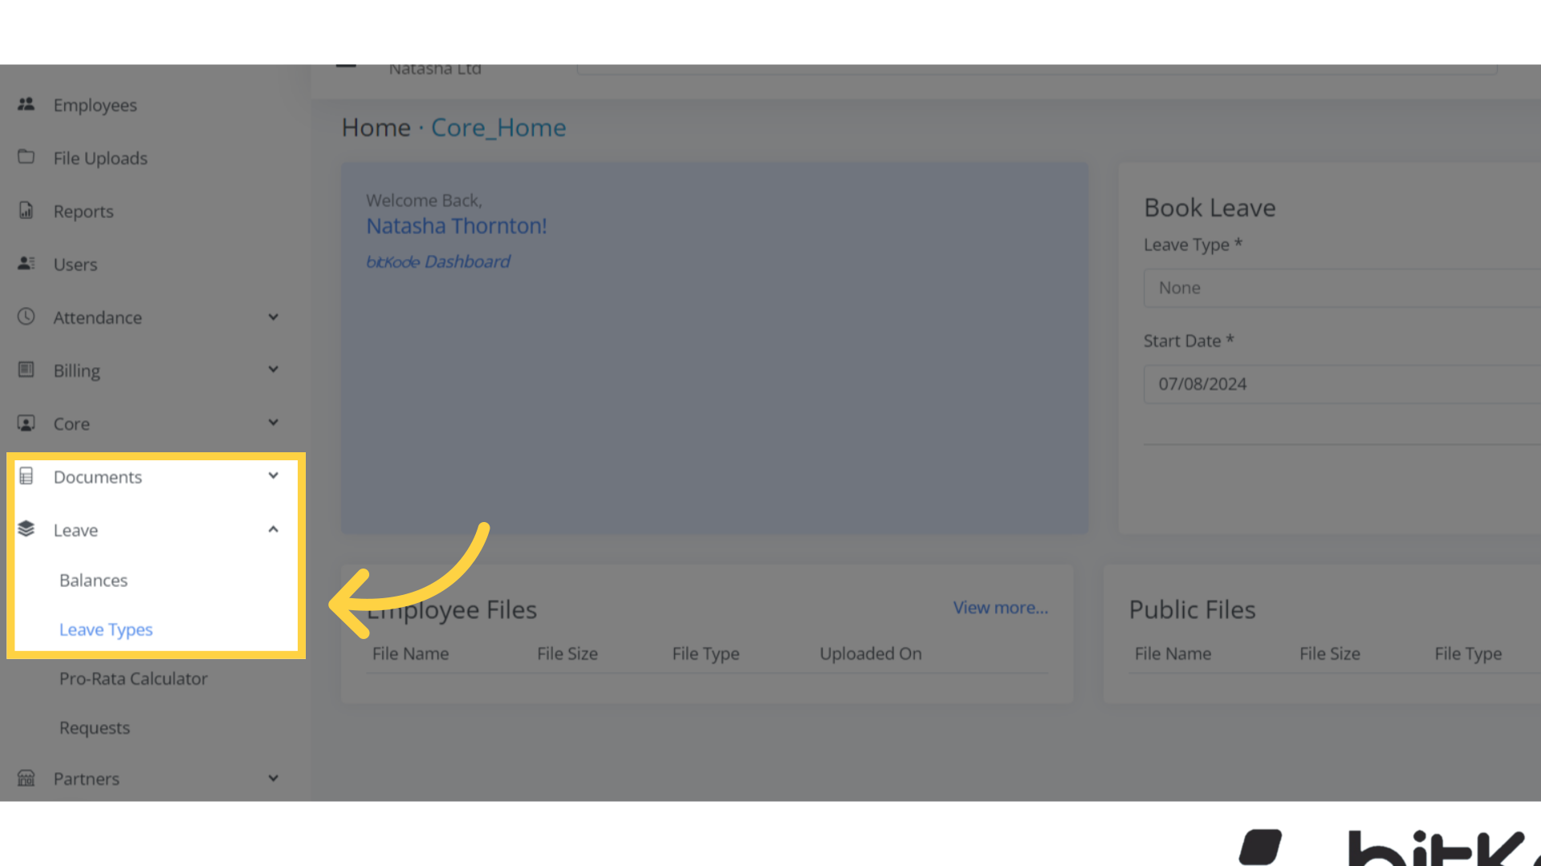This screenshot has width=1541, height=866.
Task: Expand the Attendance menu
Action: click(x=273, y=316)
